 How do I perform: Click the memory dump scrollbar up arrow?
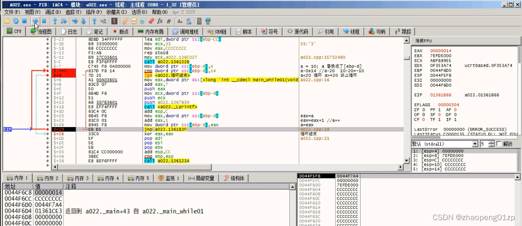(293, 187)
